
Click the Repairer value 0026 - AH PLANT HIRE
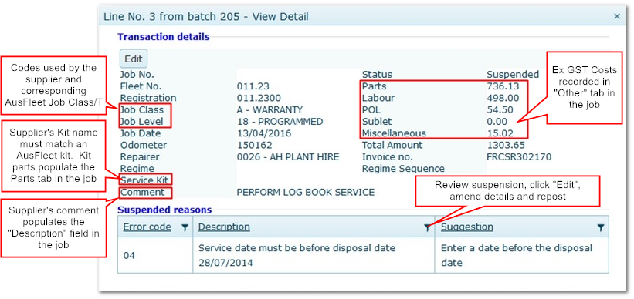[x=288, y=157]
